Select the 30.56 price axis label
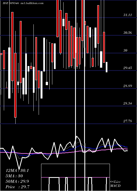The width and height of the screenshot is (137, 191). pyautogui.click(x=128, y=33)
